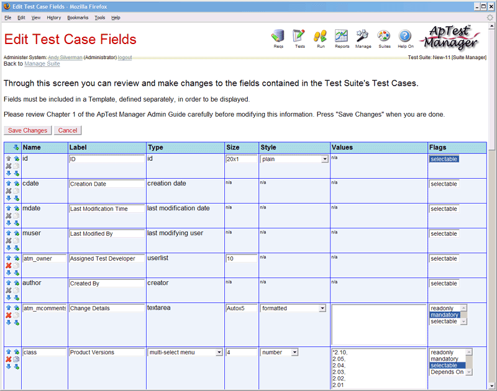Viewport: 497px width, 391px height.
Task: Click the Run footprints icon
Action: (x=321, y=36)
